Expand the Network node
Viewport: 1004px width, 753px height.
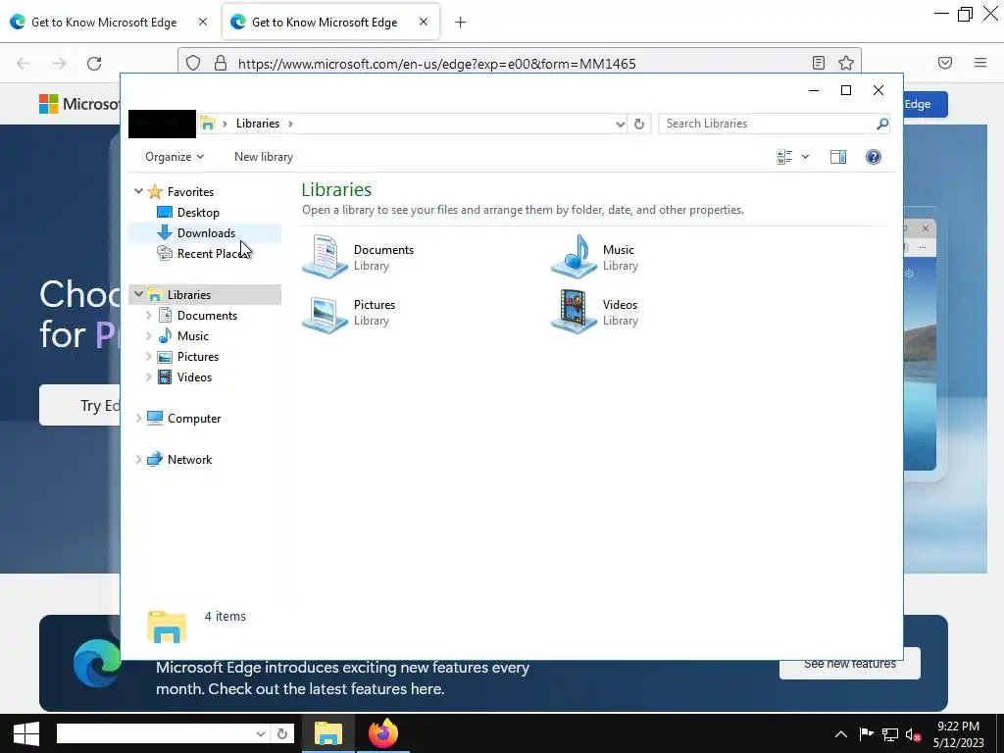(138, 459)
